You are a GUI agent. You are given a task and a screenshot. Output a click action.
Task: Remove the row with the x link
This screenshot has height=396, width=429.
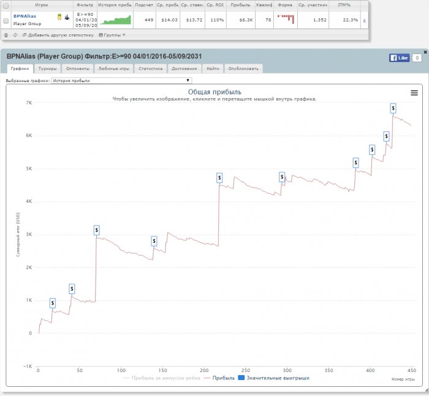click(364, 20)
